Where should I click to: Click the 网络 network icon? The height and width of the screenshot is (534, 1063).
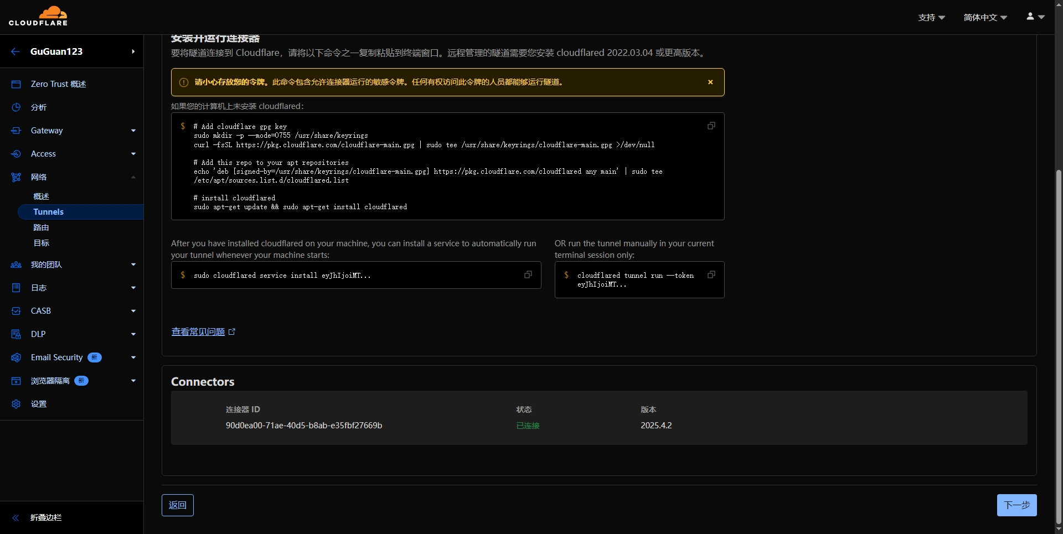click(x=16, y=177)
